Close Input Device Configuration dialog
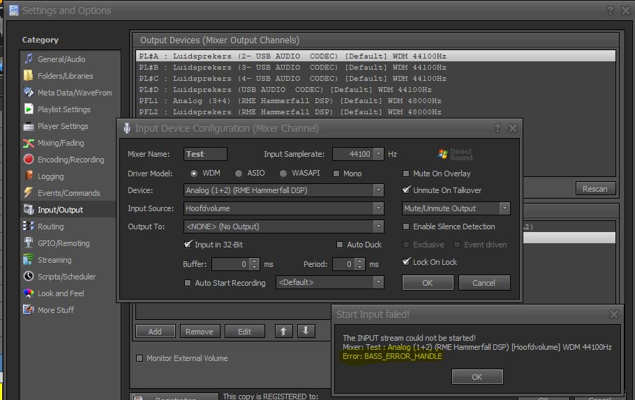 point(513,128)
